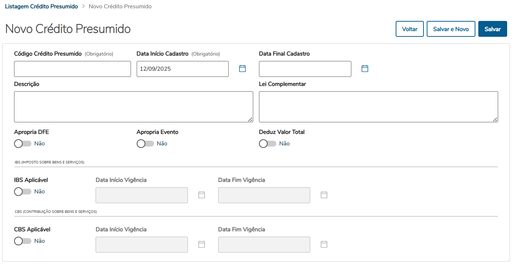Click the Data Início Cadastro date field
This screenshot has width=514, height=267.
click(182, 69)
